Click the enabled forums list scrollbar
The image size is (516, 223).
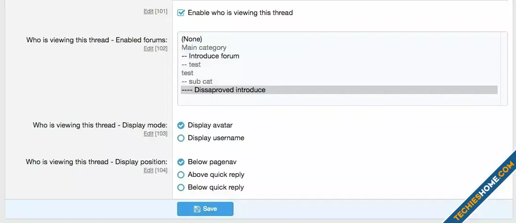(x=504, y=68)
